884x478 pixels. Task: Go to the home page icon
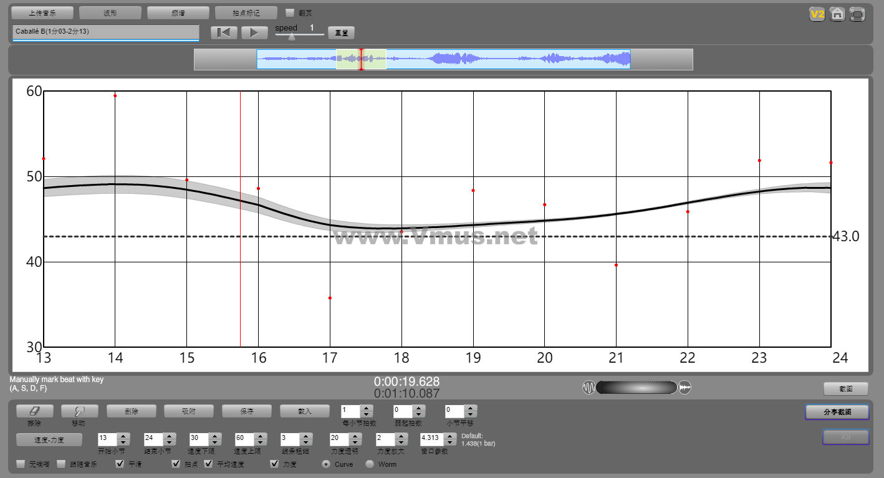pos(837,14)
